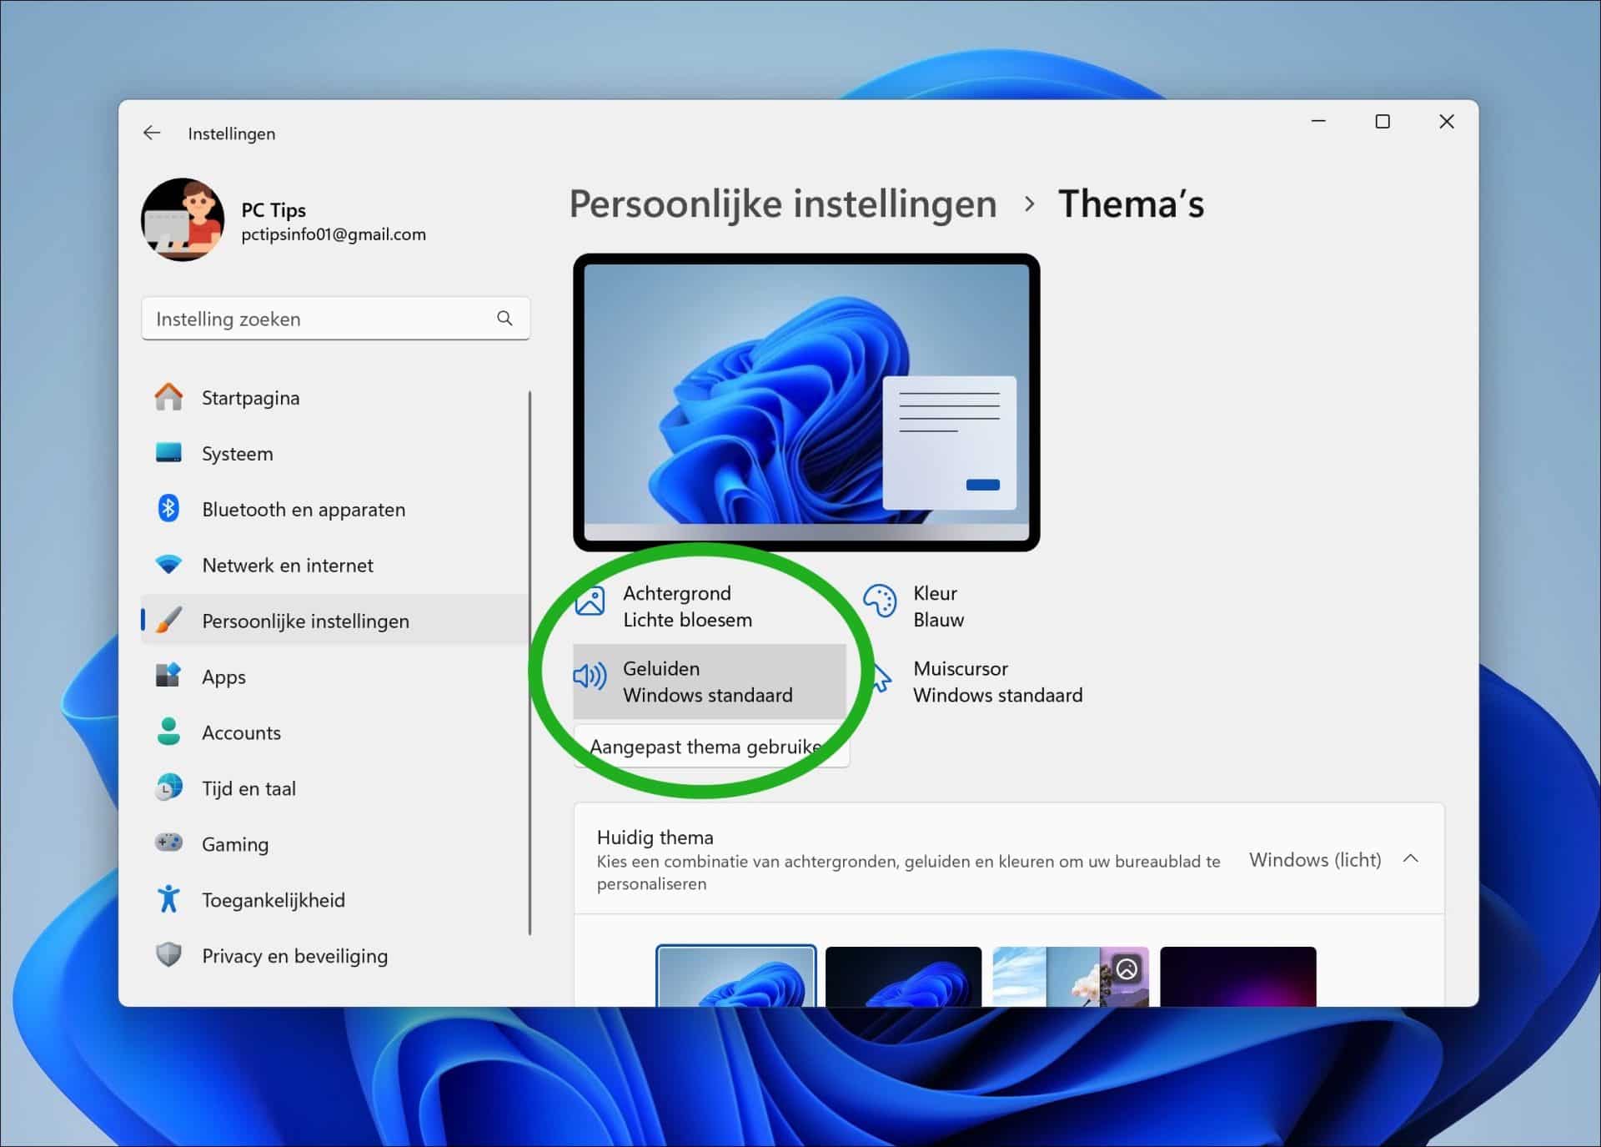The width and height of the screenshot is (1601, 1147).
Task: Click the Startpagina house icon
Action: (168, 397)
